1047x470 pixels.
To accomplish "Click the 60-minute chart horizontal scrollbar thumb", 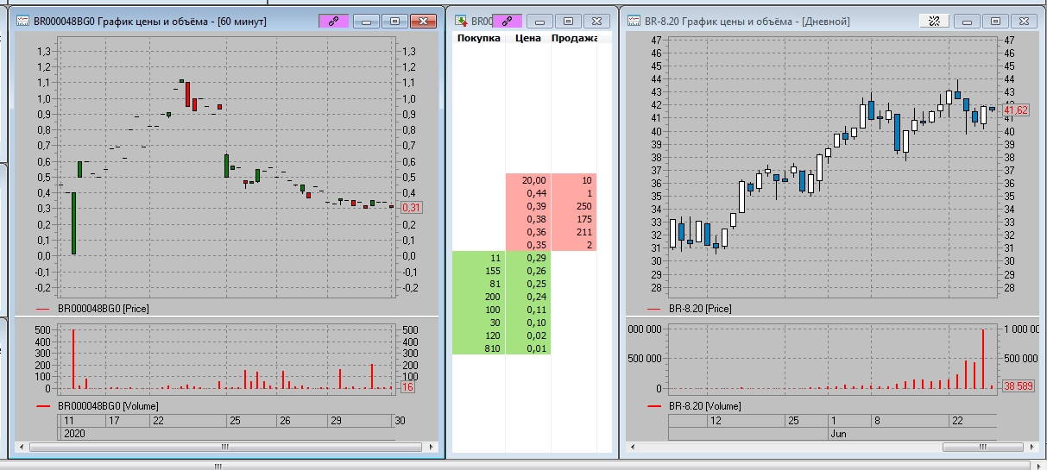I will click(x=225, y=447).
